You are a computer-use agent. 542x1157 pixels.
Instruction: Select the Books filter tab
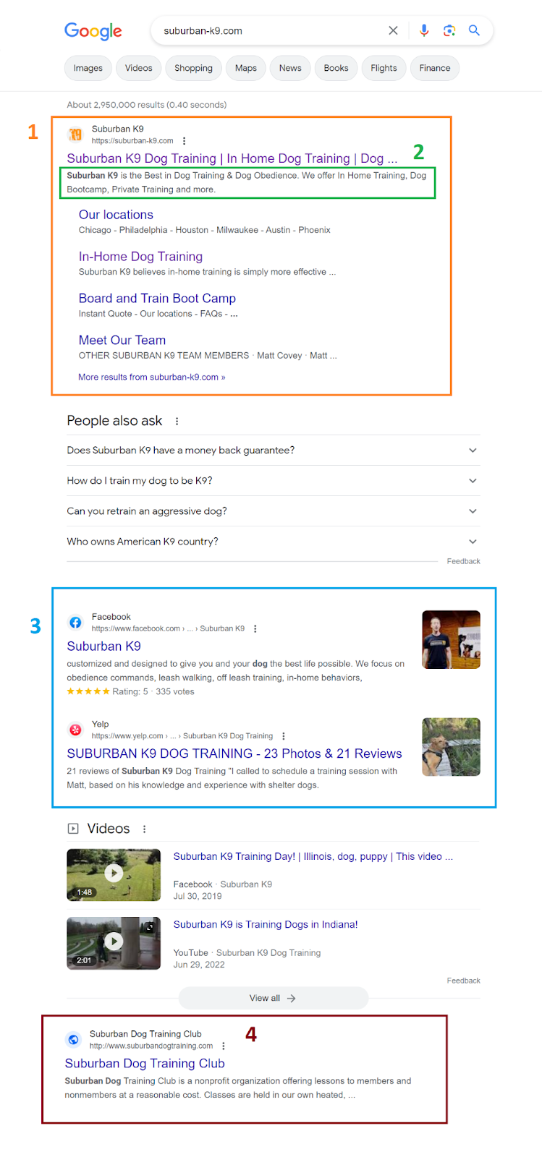(x=336, y=68)
